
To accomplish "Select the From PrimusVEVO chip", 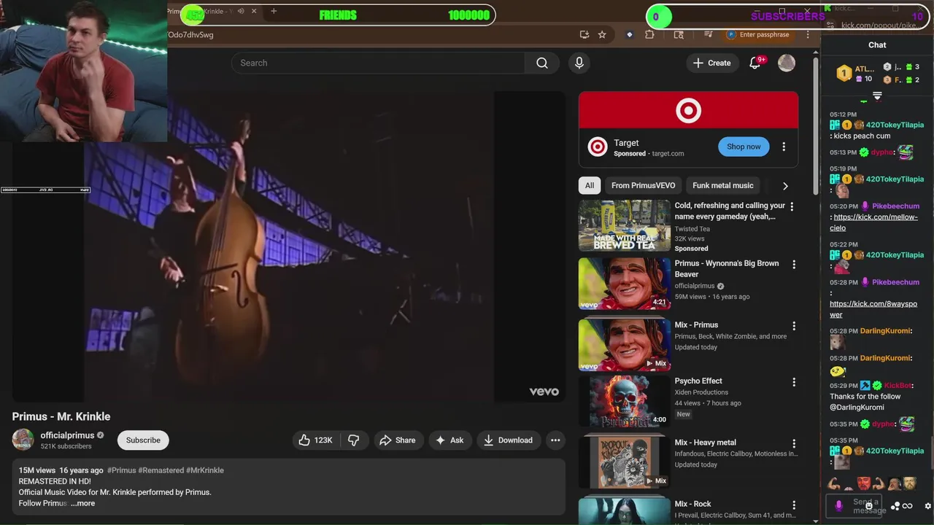I will 644,185.
